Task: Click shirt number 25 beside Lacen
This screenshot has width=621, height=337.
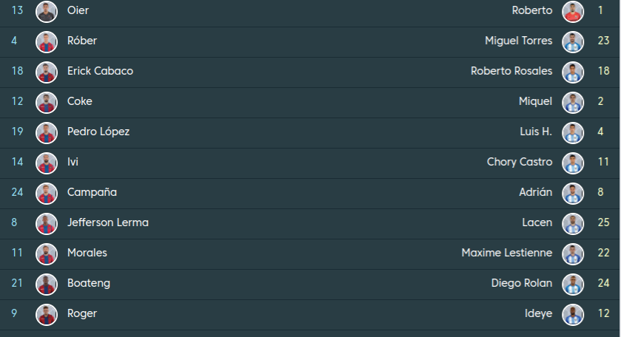Action: click(x=603, y=223)
